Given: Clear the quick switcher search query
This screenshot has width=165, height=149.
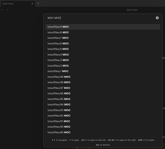Looking at the screenshot, I should click(157, 18).
